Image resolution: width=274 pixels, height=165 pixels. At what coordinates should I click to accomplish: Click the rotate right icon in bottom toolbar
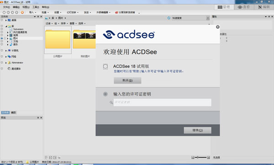(x=55, y=157)
